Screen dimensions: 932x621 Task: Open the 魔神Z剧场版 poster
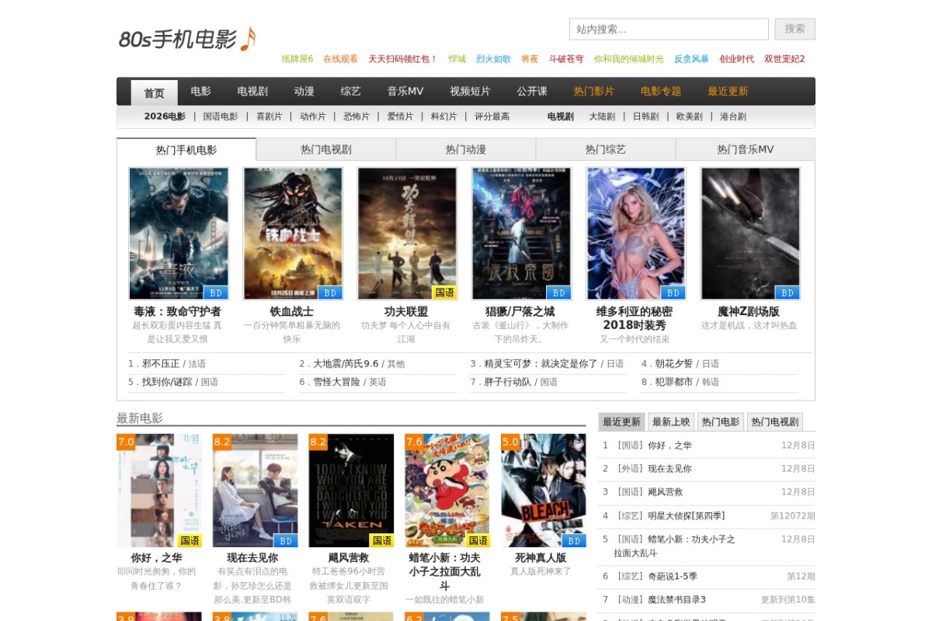click(x=750, y=234)
